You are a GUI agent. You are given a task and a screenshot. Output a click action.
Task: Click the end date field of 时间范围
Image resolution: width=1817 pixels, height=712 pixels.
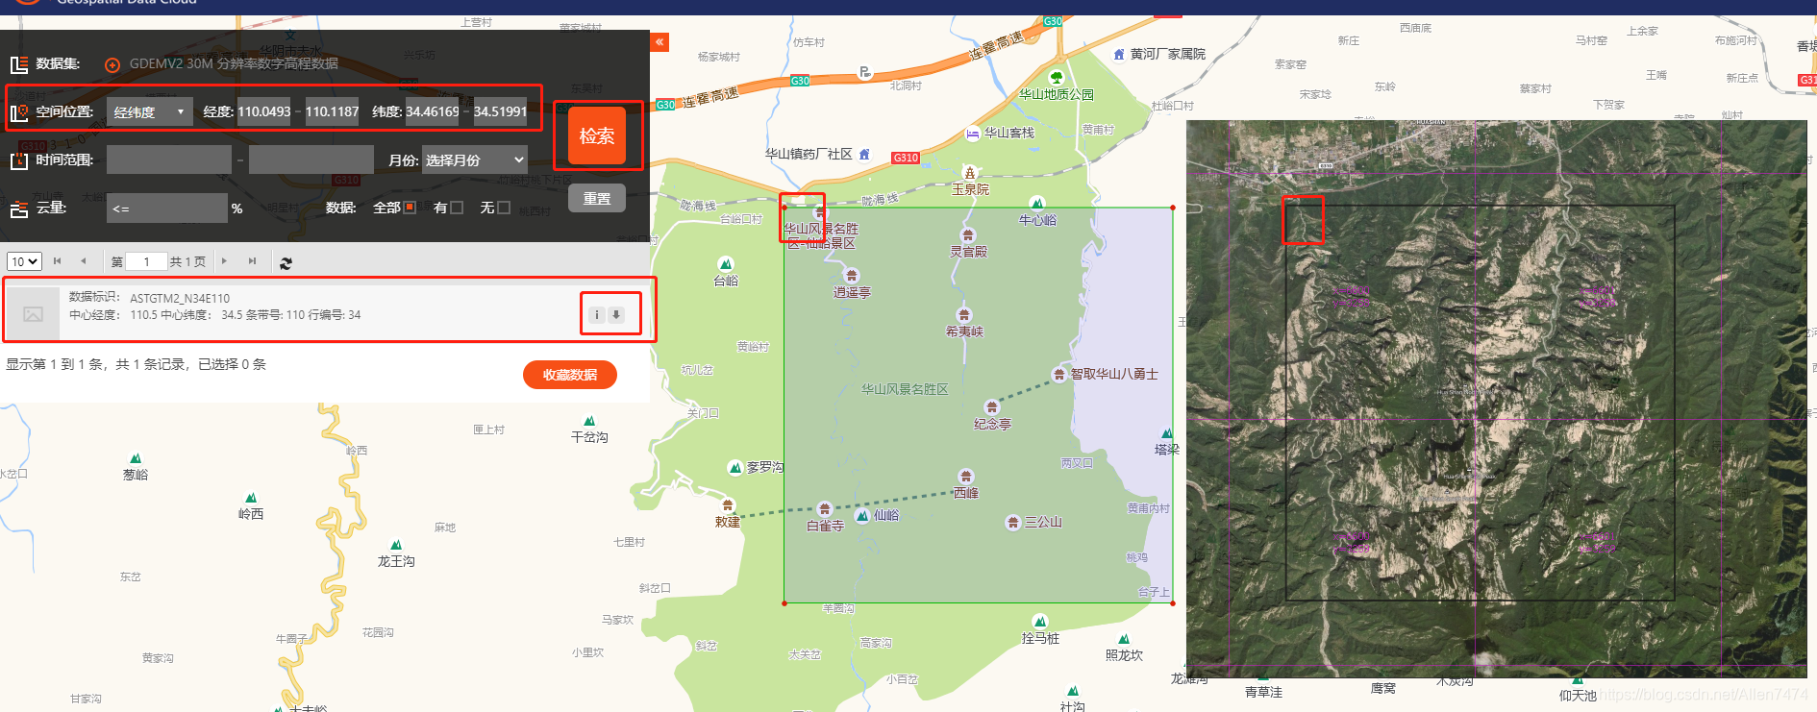click(311, 160)
